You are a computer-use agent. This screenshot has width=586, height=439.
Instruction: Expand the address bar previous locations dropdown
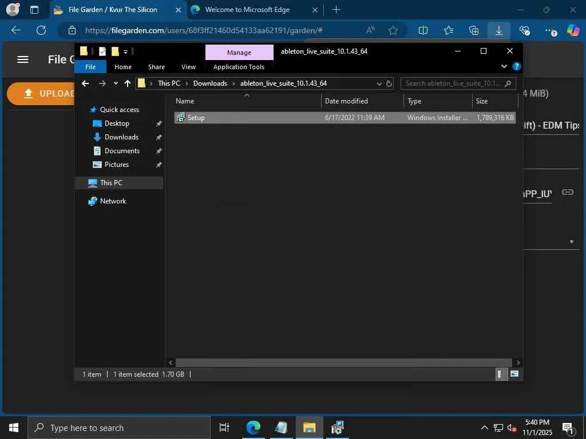point(379,83)
